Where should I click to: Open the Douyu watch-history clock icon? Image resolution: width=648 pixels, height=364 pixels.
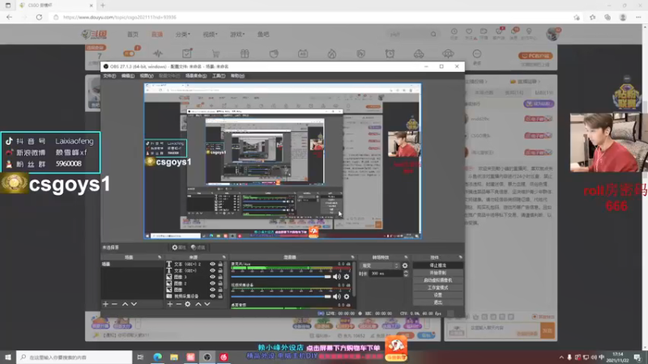[x=454, y=32]
